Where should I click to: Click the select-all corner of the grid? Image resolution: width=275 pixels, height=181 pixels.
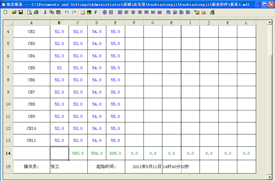click(x=8, y=23)
